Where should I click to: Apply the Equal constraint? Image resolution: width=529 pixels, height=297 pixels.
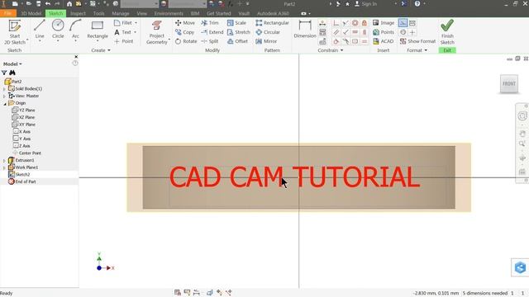[365, 41]
